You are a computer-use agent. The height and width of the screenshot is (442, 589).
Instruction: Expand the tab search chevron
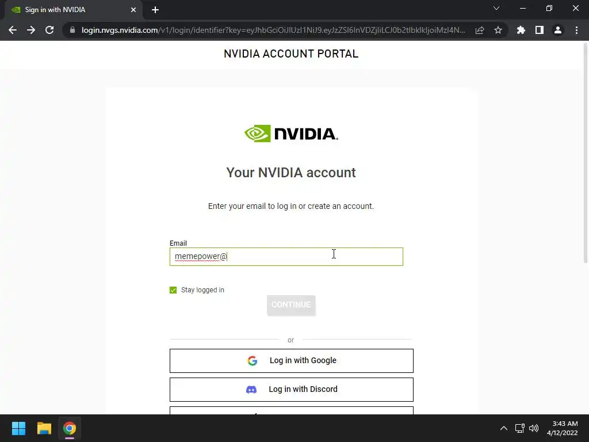496,8
